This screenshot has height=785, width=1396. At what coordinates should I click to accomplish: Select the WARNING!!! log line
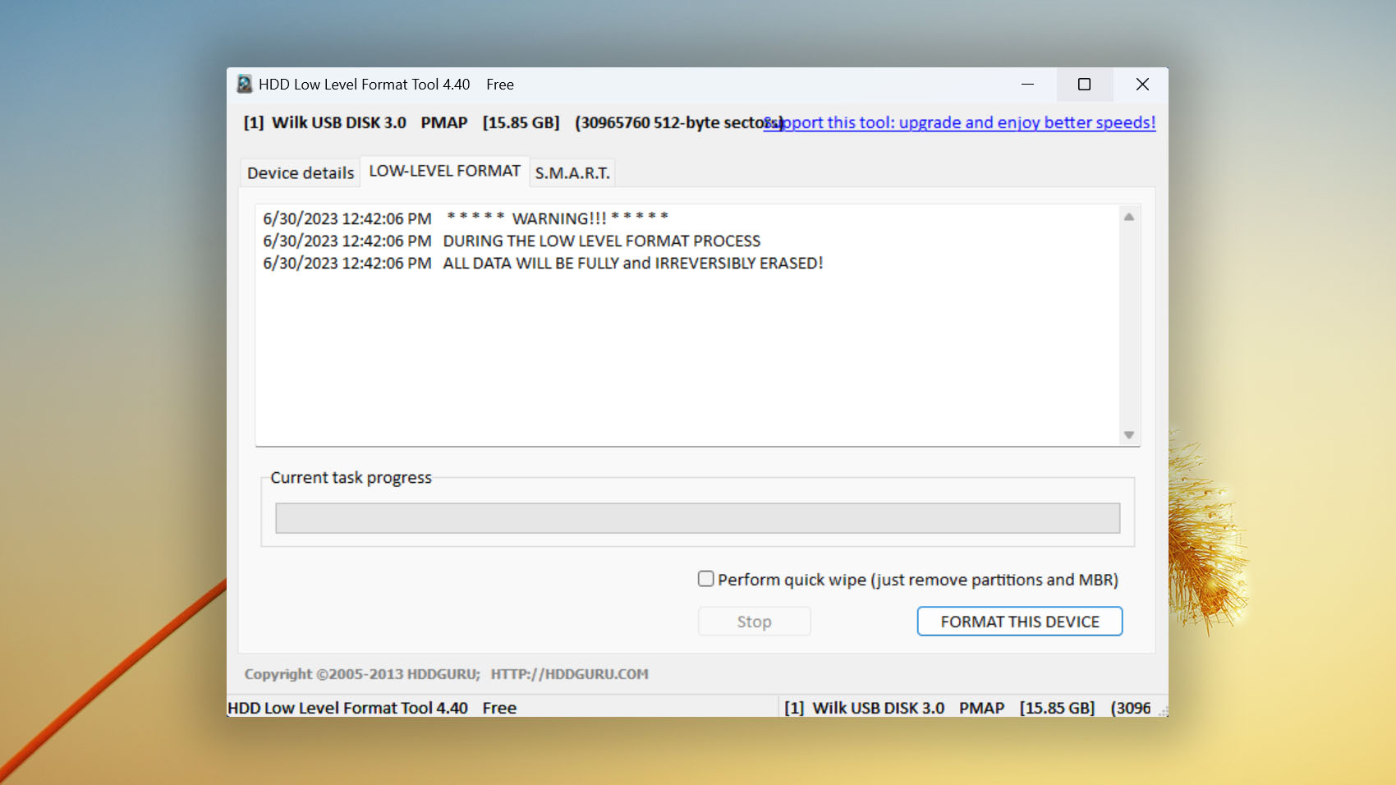pyautogui.click(x=466, y=218)
